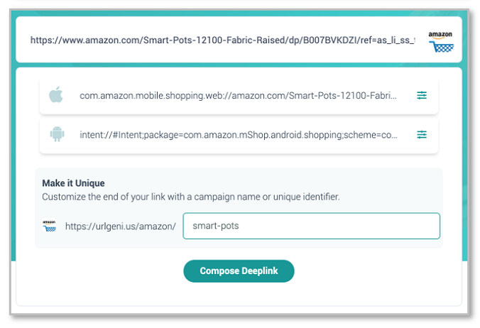
Task: Click the Make it Unique heading
Action: coord(73,183)
